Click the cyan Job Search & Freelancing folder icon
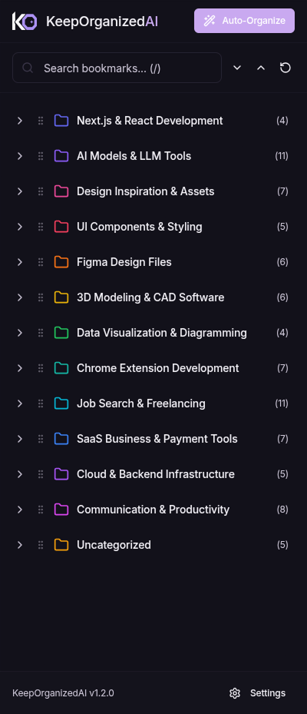 click(x=61, y=403)
